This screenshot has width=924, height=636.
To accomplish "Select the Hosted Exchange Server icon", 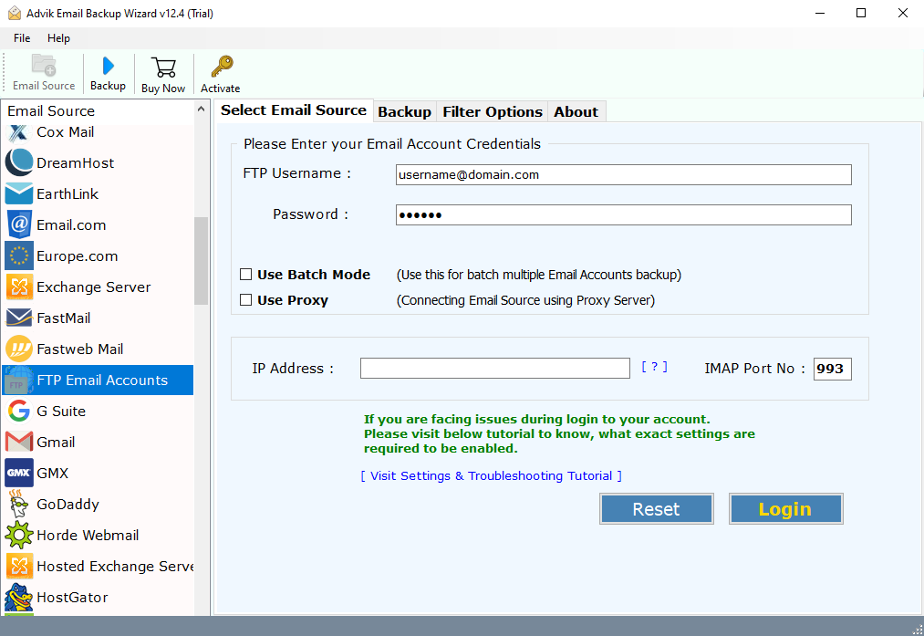I will [x=19, y=566].
